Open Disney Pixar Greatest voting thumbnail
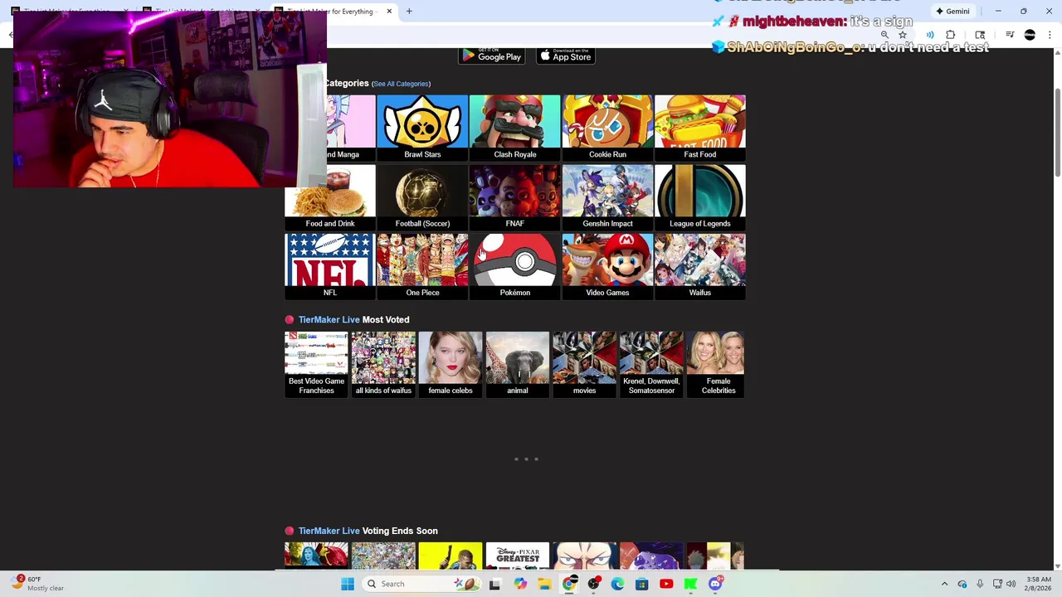The width and height of the screenshot is (1062, 597). point(518,556)
